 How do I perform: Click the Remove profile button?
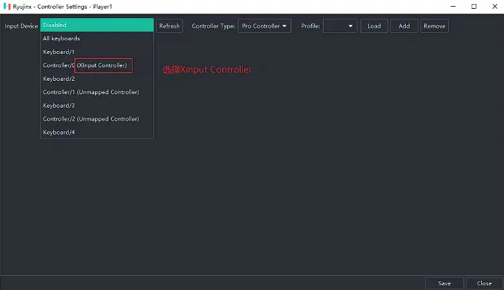pyautogui.click(x=434, y=26)
